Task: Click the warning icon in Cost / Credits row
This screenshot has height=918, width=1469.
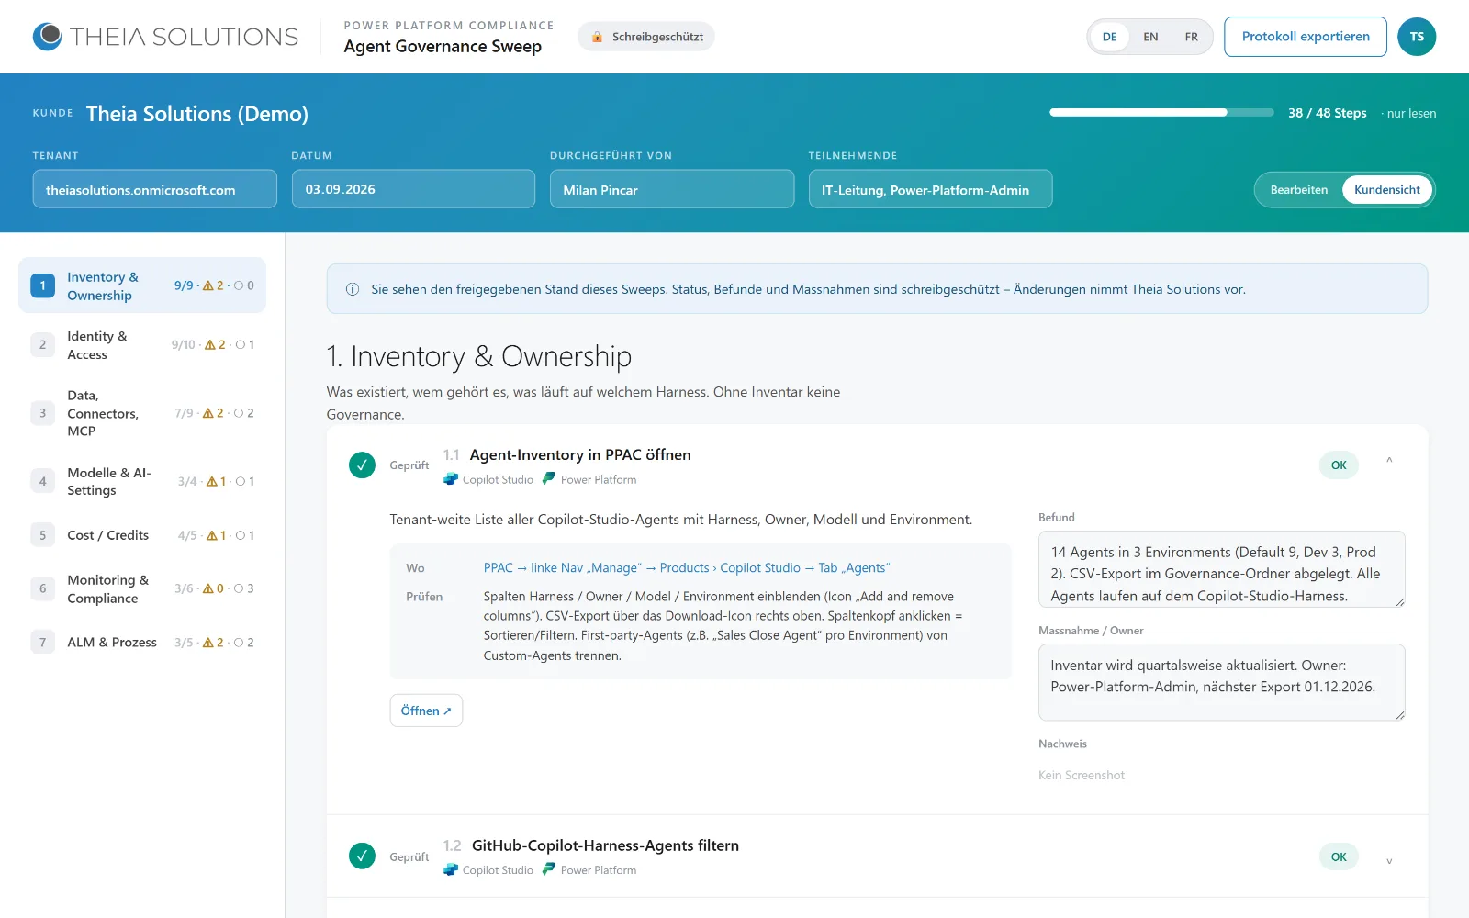Action: pyautogui.click(x=211, y=535)
